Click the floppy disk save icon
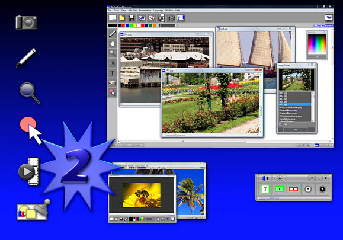 132,18
